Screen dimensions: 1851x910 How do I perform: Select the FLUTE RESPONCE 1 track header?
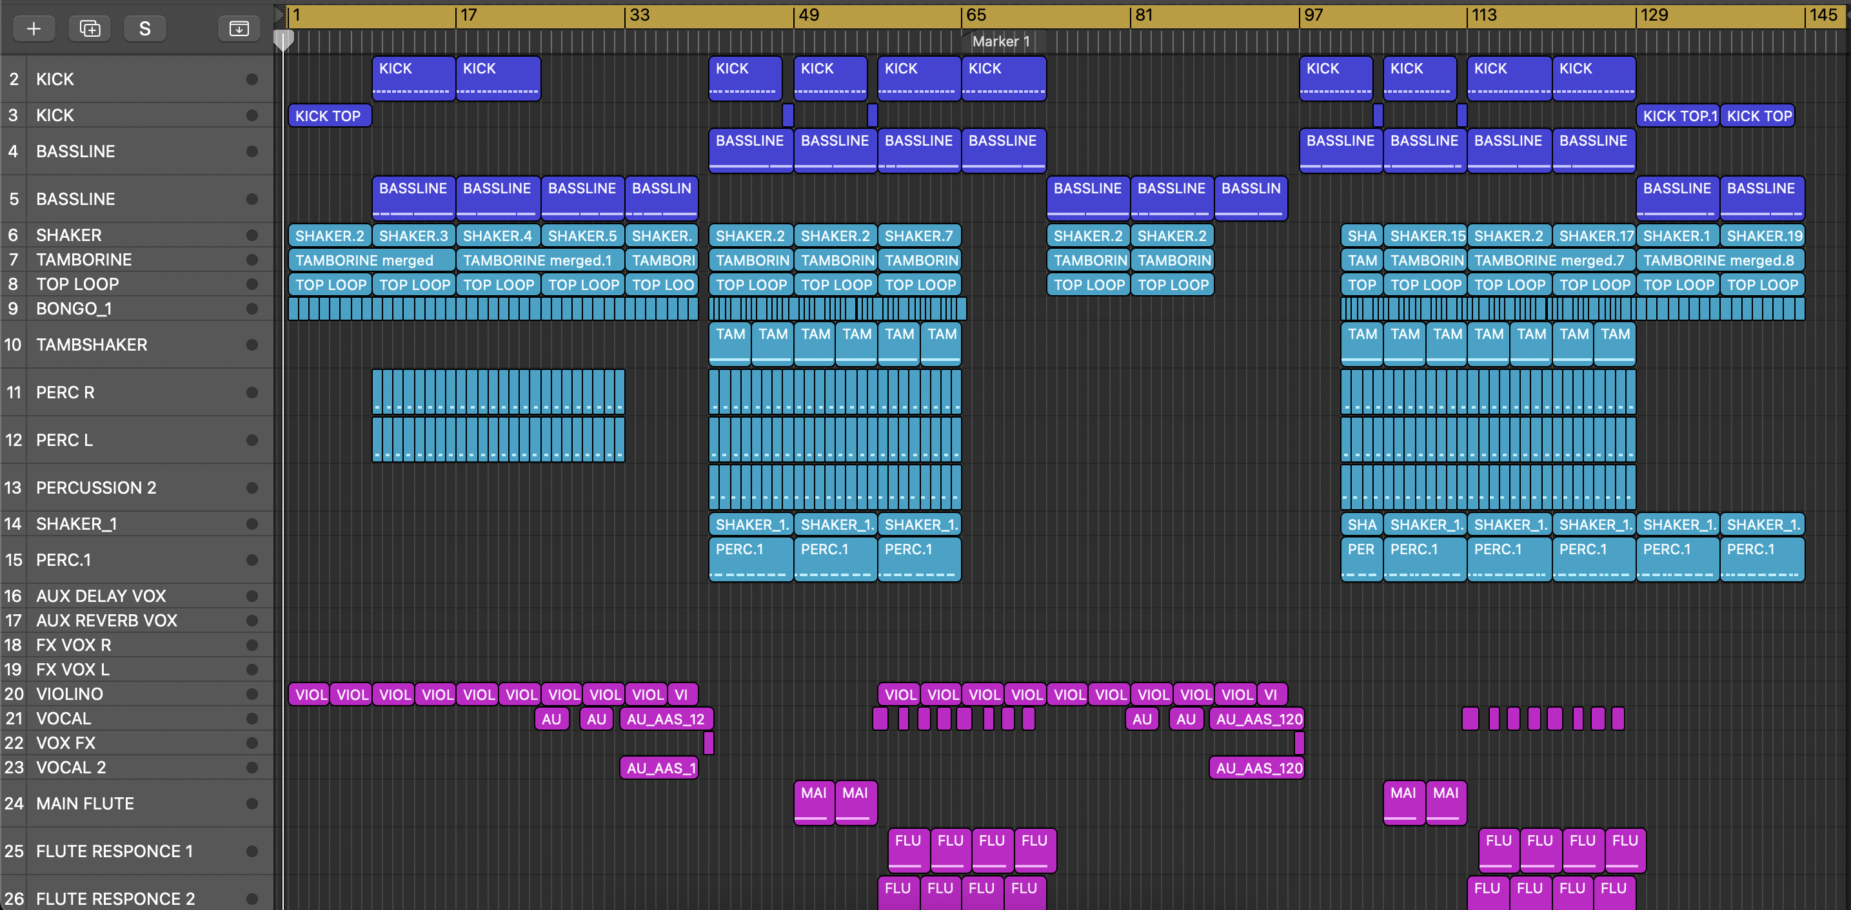[114, 851]
